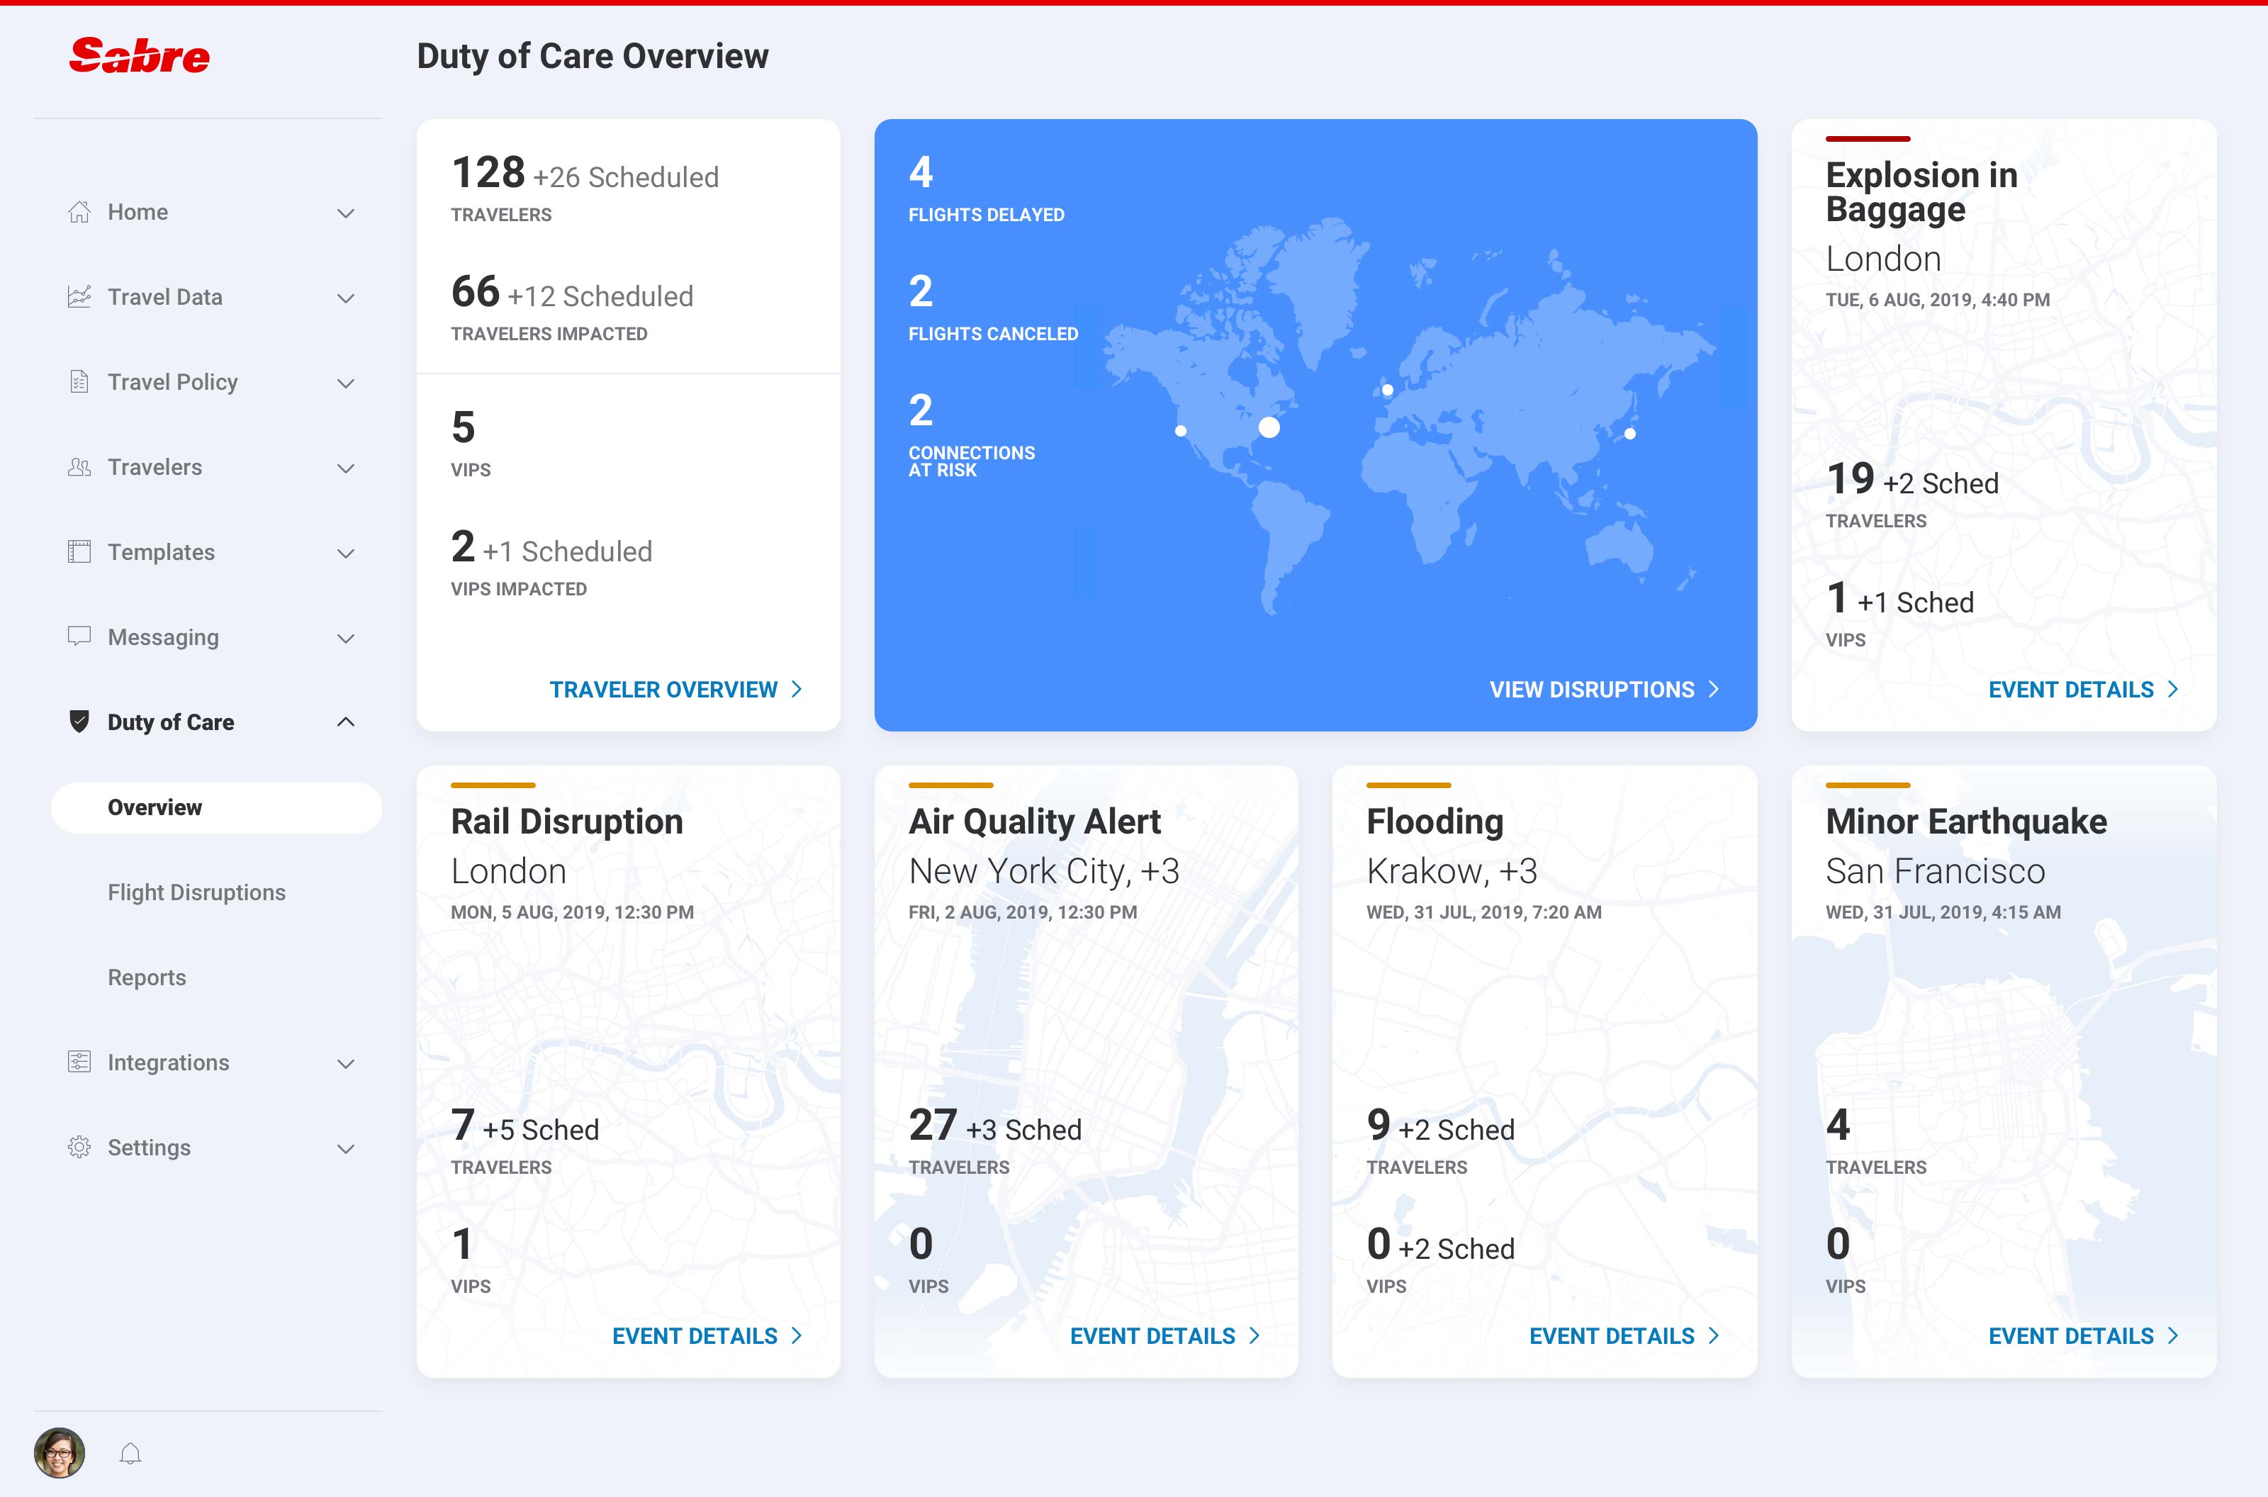Open notifications bell icon
Screen dimensions: 2268x1497
(131, 1453)
